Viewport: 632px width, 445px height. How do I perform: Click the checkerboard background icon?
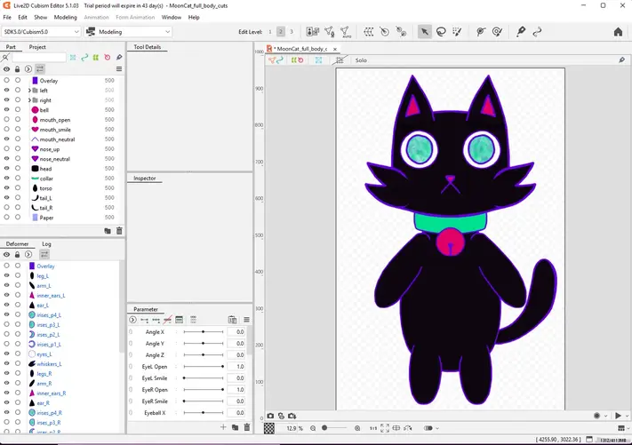pos(269,428)
